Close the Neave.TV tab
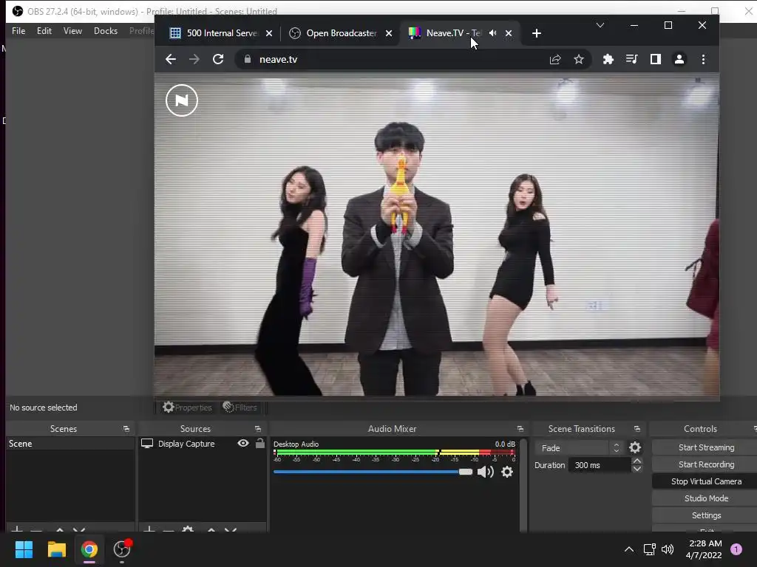The height and width of the screenshot is (567, 757). 509,33
